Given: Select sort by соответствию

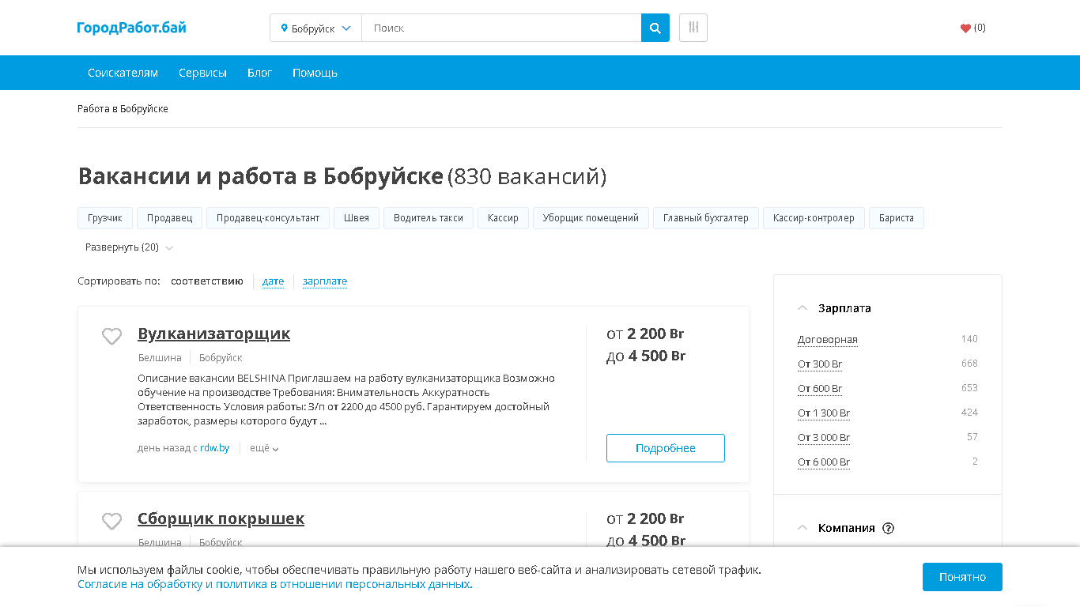Looking at the screenshot, I should point(207,281).
